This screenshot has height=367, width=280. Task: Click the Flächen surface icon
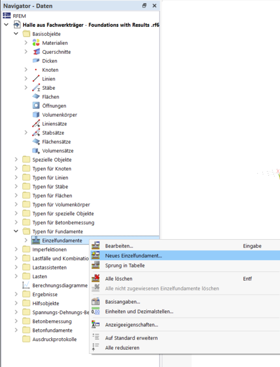click(36, 97)
